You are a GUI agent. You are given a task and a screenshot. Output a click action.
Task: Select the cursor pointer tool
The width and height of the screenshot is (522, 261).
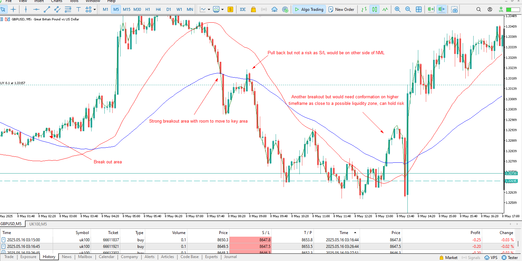(3, 10)
